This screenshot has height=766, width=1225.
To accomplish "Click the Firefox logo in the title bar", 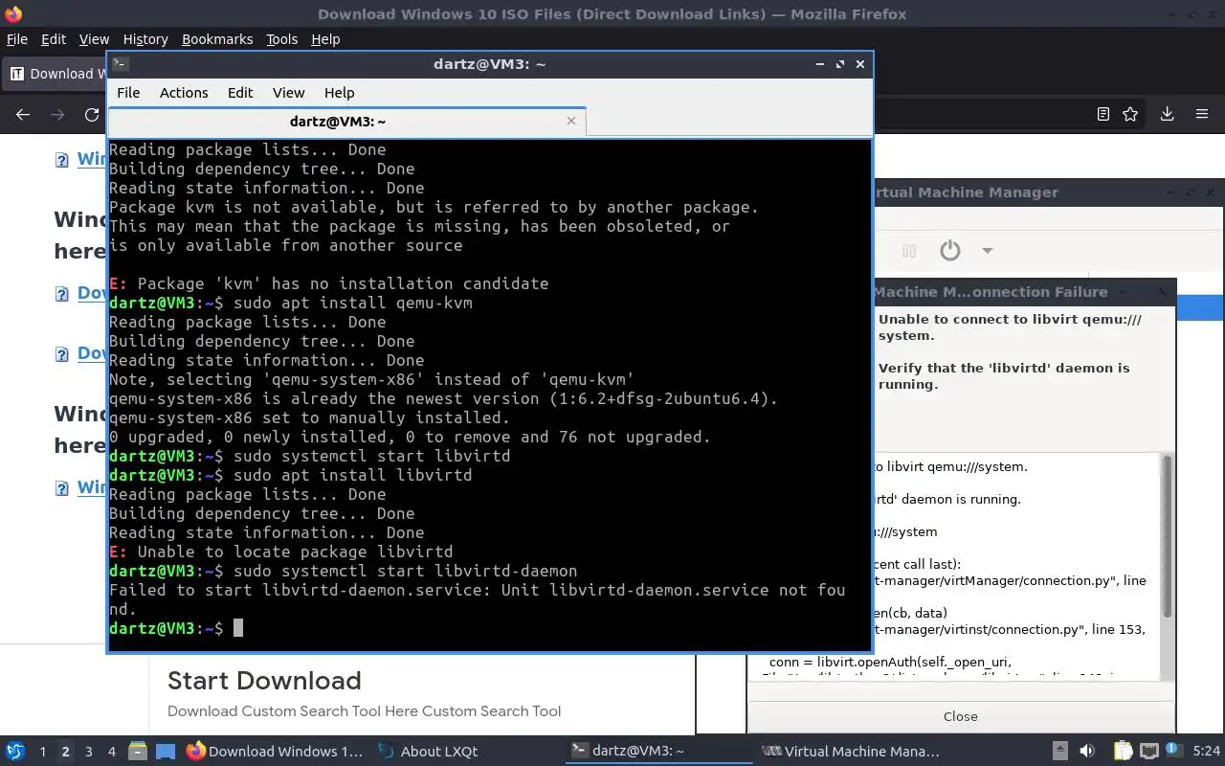I will pos(12,13).
